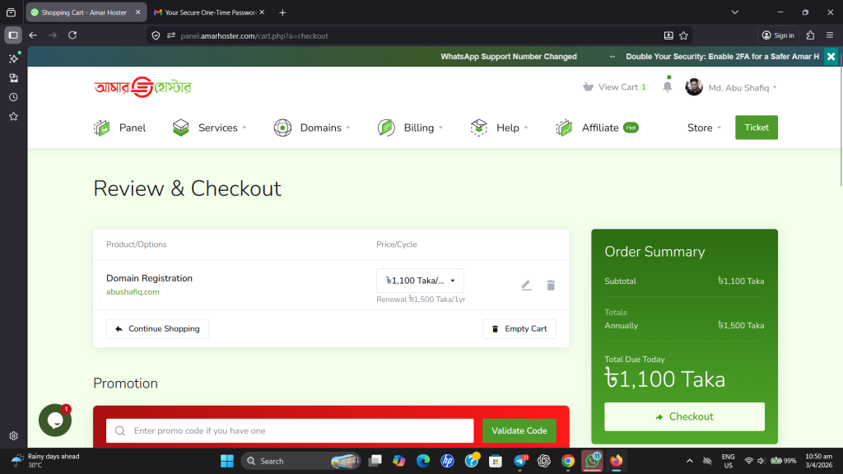Click the Services stack icon
The image size is (843, 474).
click(x=180, y=128)
